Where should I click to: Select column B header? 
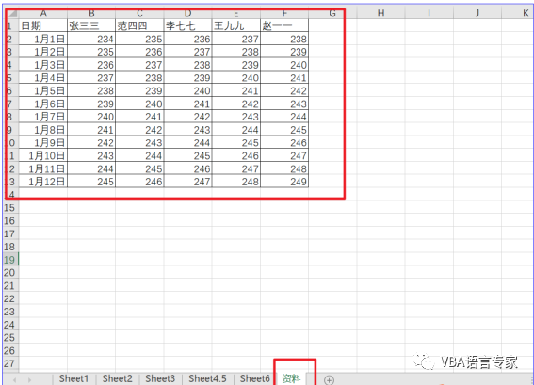pyautogui.click(x=91, y=13)
